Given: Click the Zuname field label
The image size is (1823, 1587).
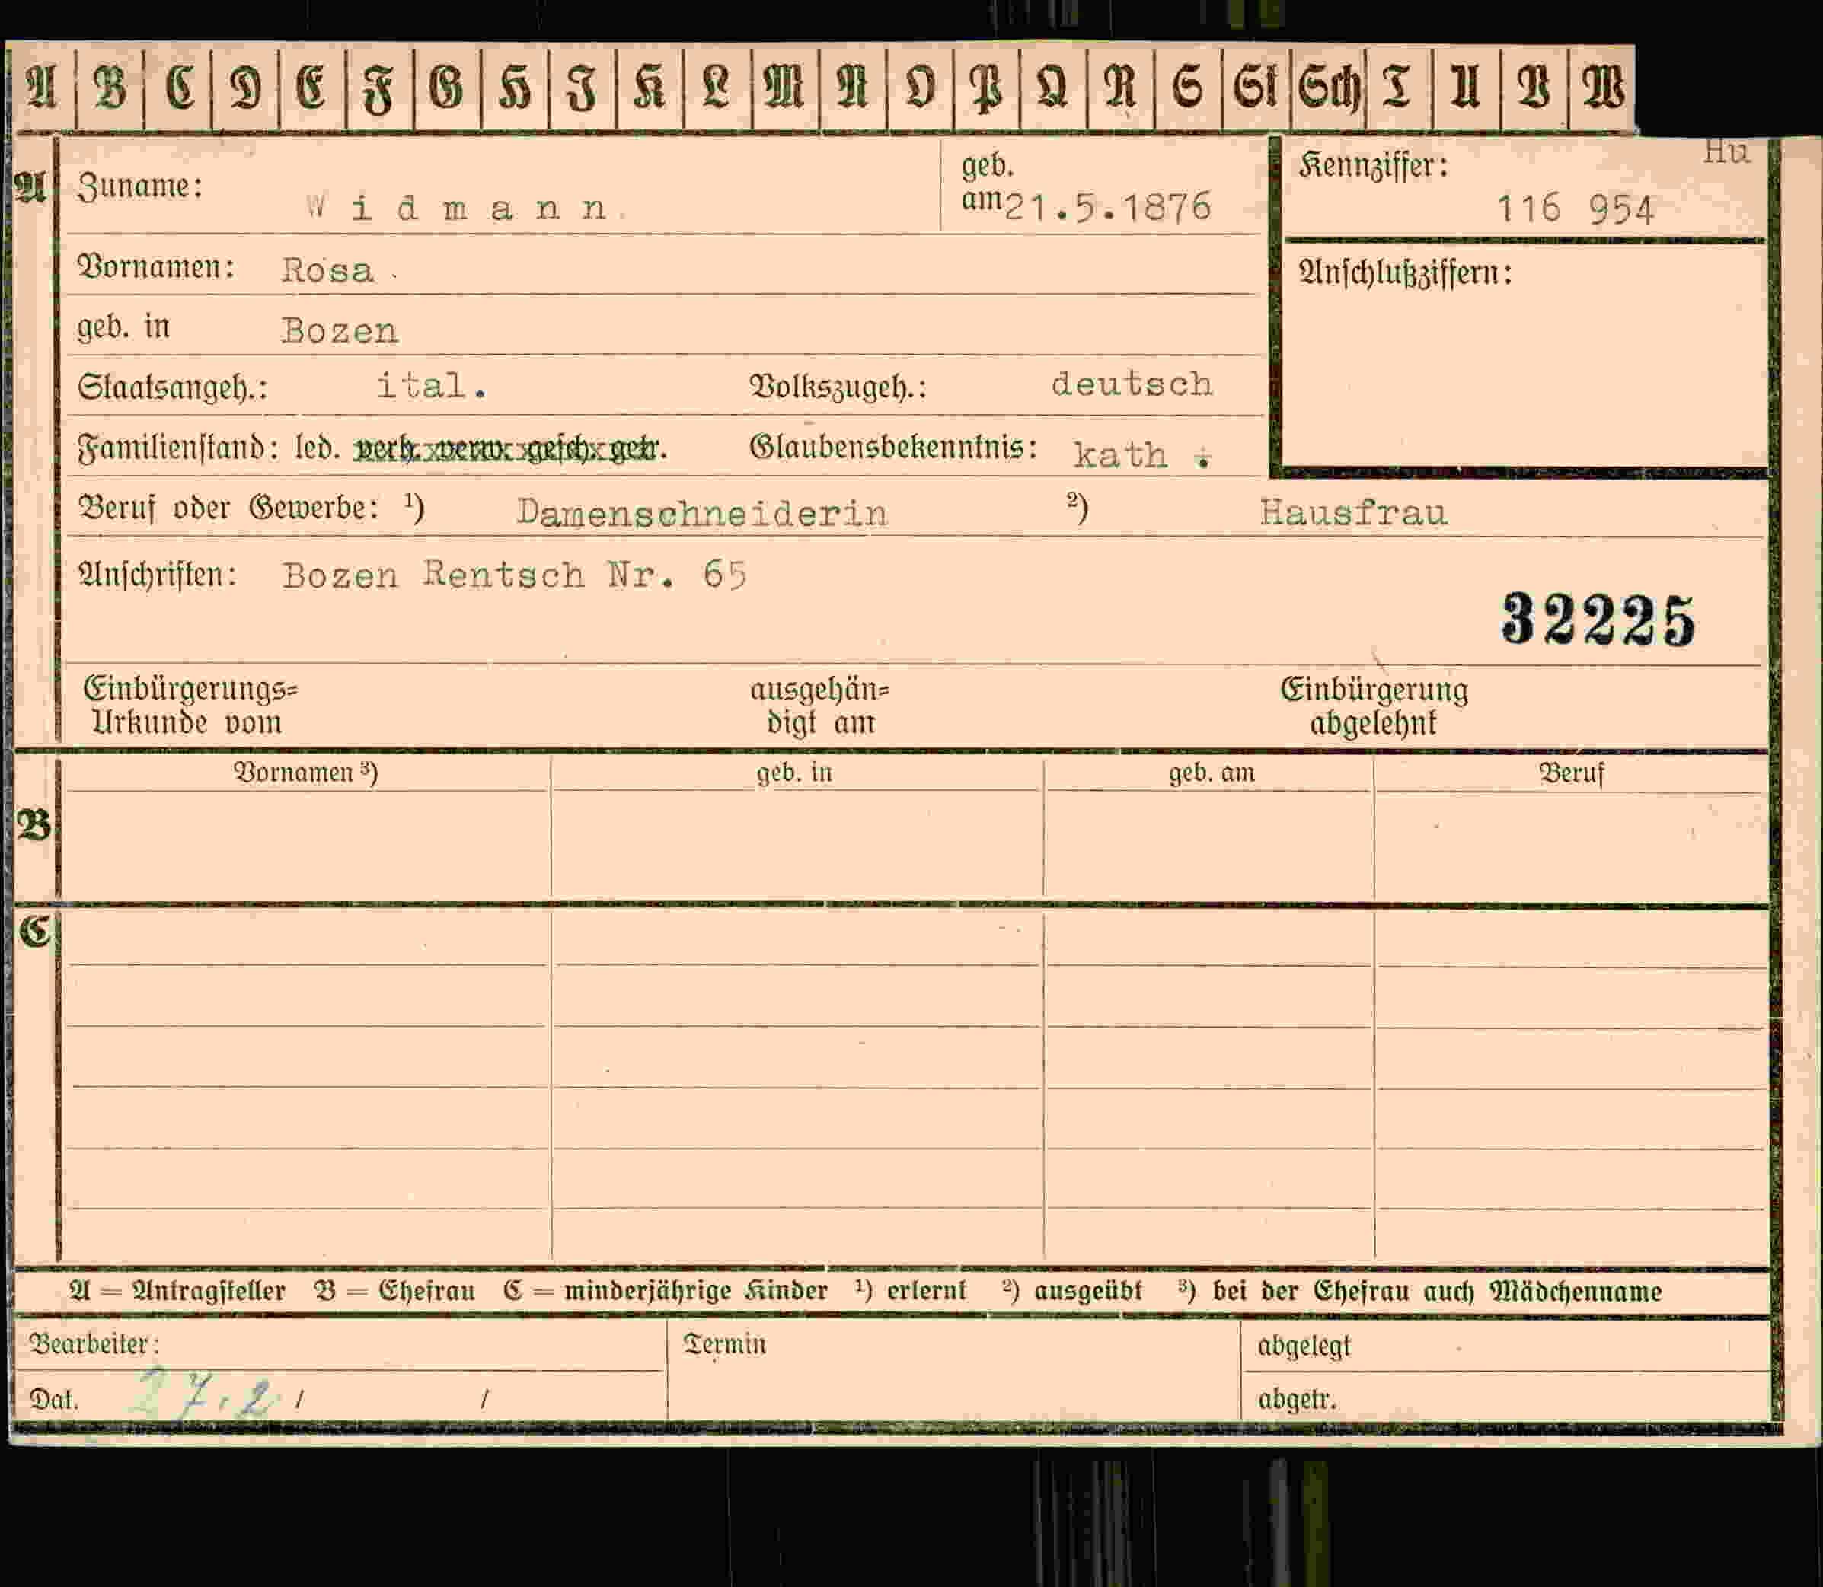Looking at the screenshot, I should (x=140, y=186).
